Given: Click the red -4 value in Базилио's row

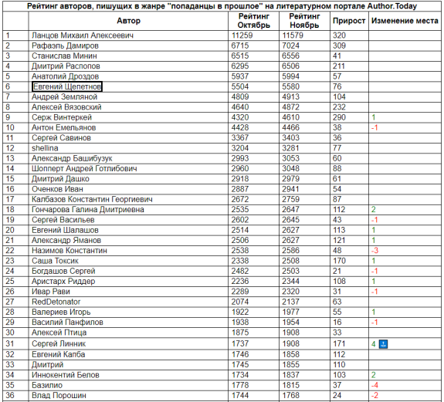Looking at the screenshot, I should pyautogui.click(x=375, y=385).
